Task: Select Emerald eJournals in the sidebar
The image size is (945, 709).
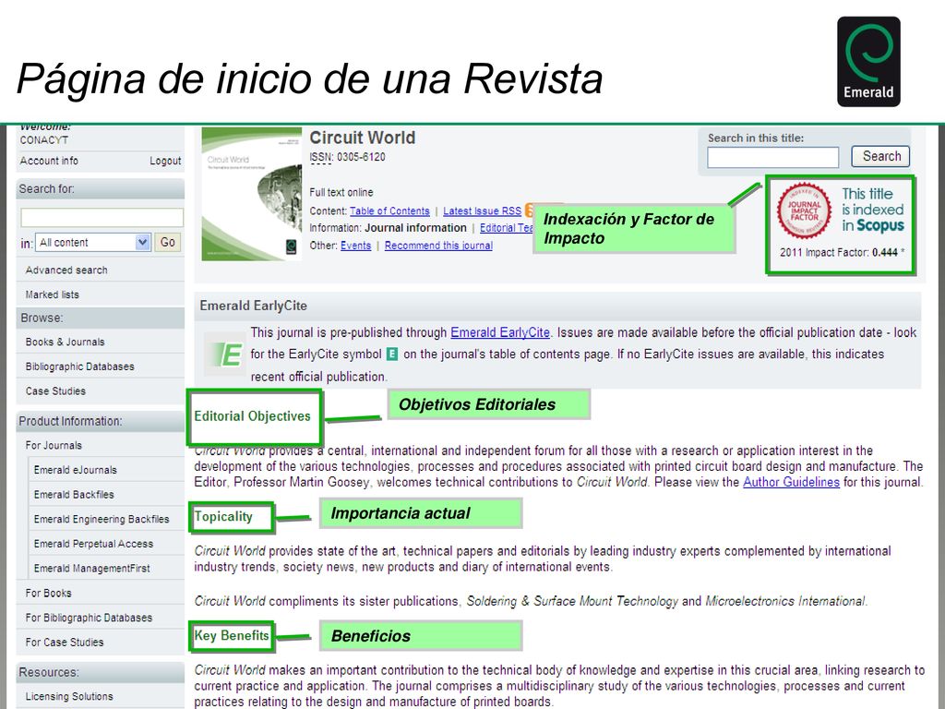Action: 76,470
